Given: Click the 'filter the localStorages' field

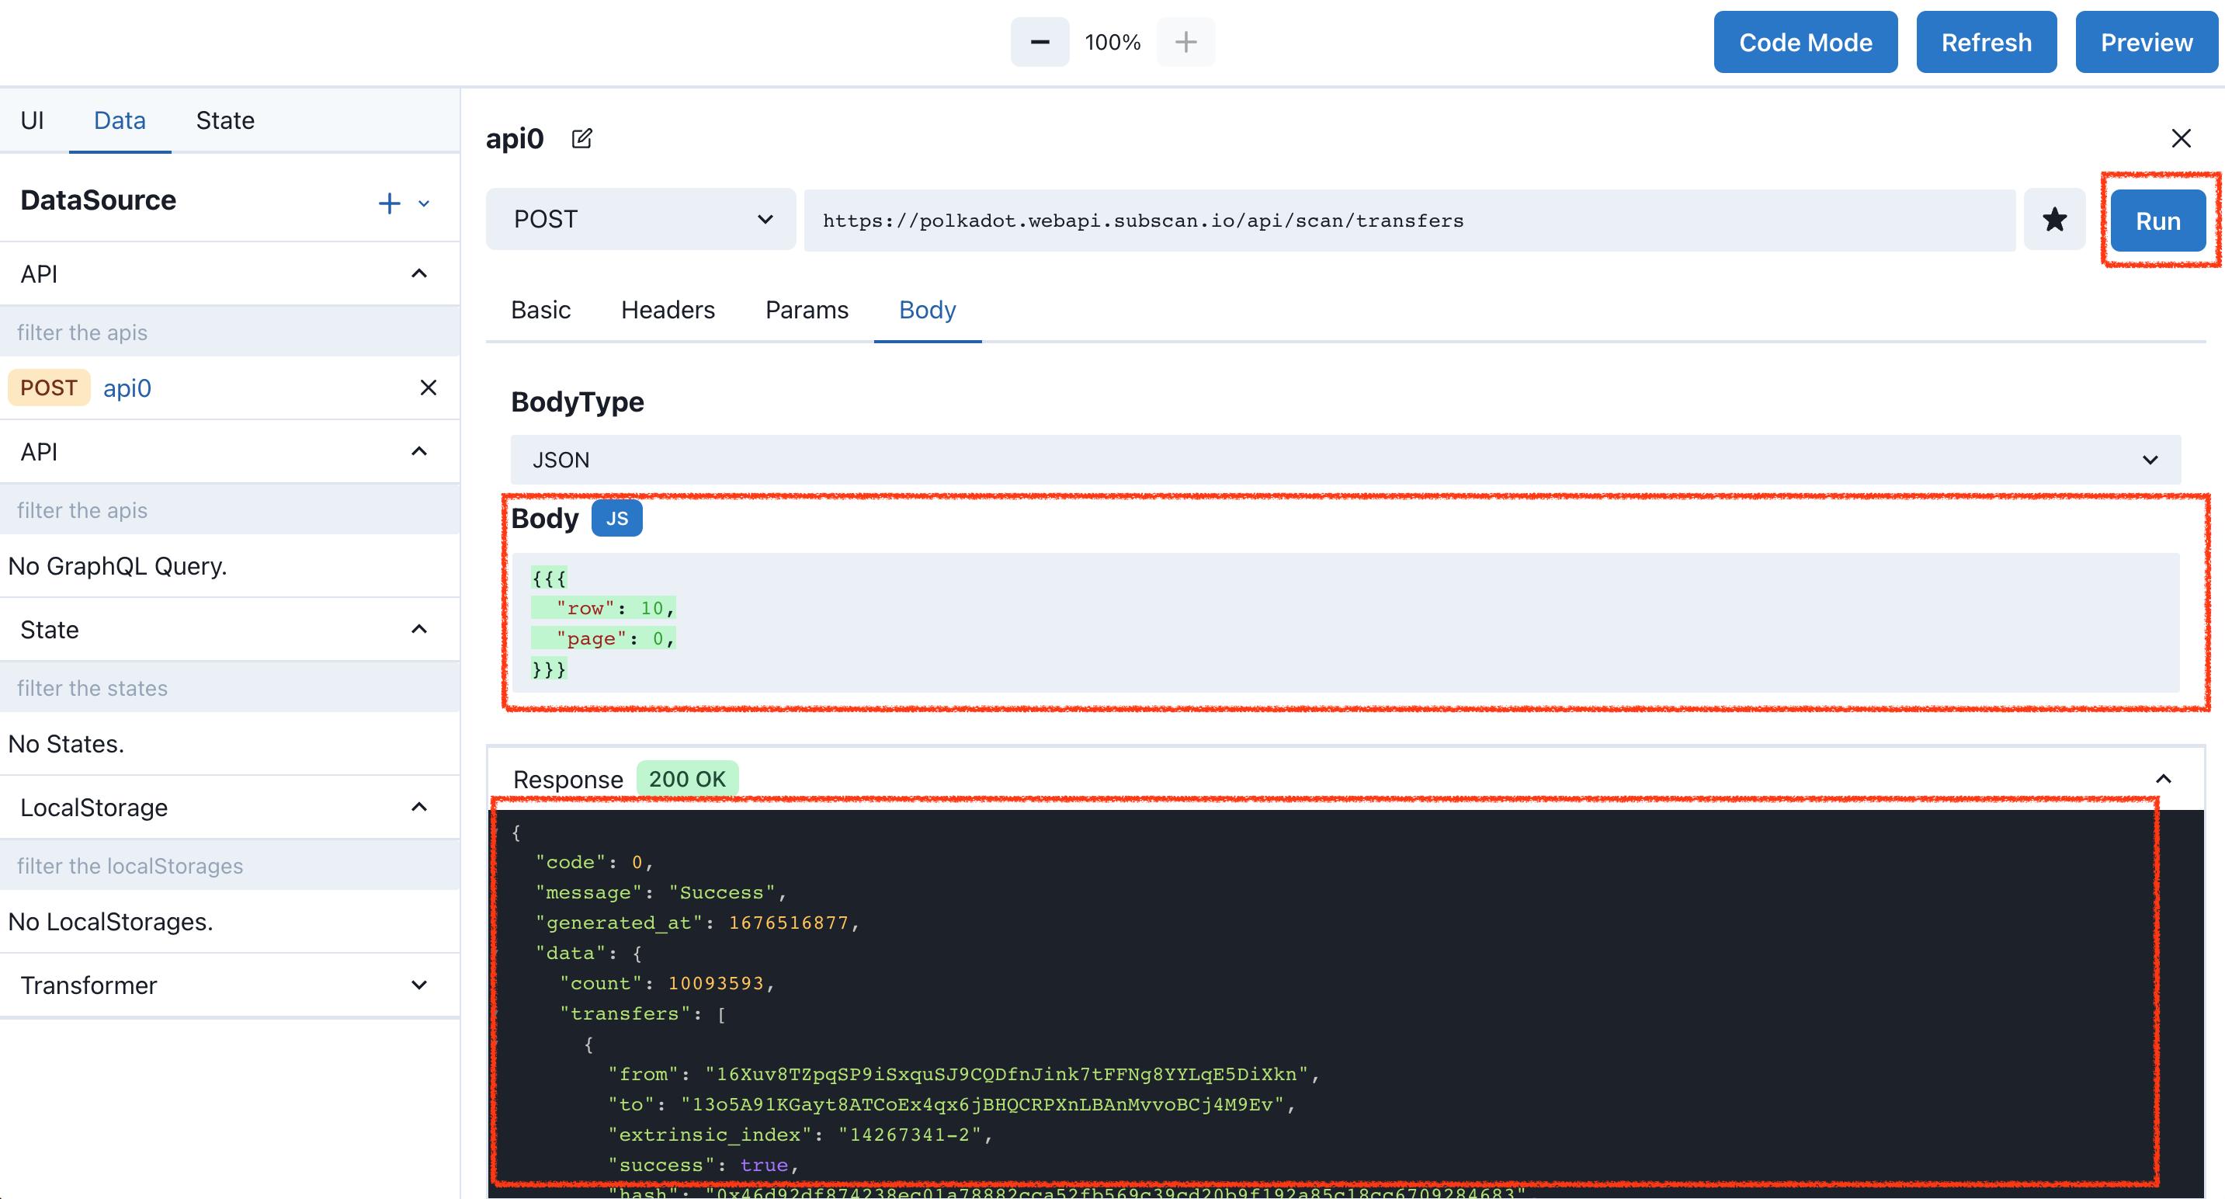Looking at the screenshot, I should [230, 866].
